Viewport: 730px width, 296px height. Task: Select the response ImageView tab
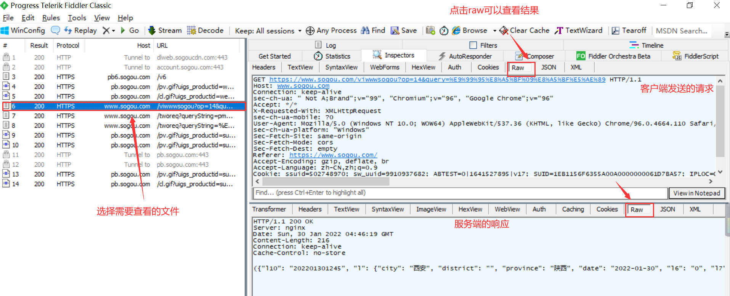431,209
